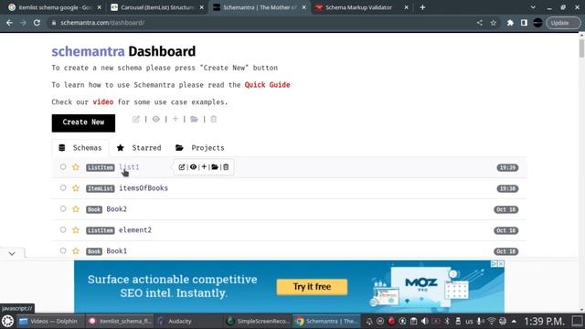Click the page vertical scrollbar thumb
Screen dimensions: 585x329
click(x=581, y=48)
